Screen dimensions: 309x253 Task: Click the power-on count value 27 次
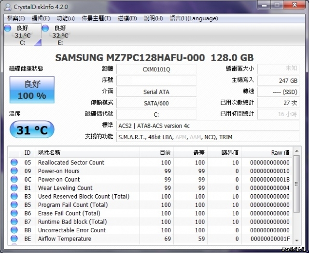[278, 103]
